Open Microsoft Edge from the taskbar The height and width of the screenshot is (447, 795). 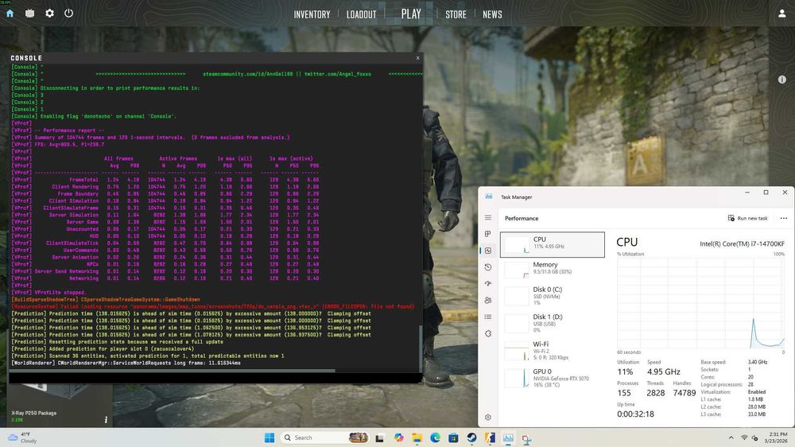[435, 437]
